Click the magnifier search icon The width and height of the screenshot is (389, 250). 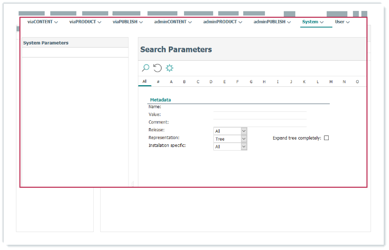[146, 68]
